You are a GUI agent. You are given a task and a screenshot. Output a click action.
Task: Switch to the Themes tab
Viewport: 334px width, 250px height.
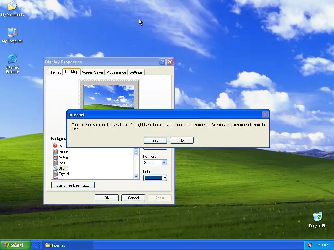pyautogui.click(x=55, y=72)
